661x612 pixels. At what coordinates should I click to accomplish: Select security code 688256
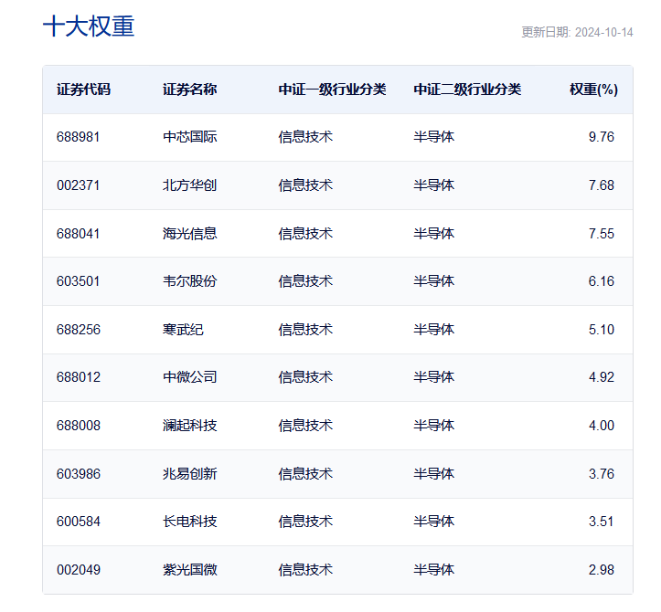pyautogui.click(x=79, y=330)
